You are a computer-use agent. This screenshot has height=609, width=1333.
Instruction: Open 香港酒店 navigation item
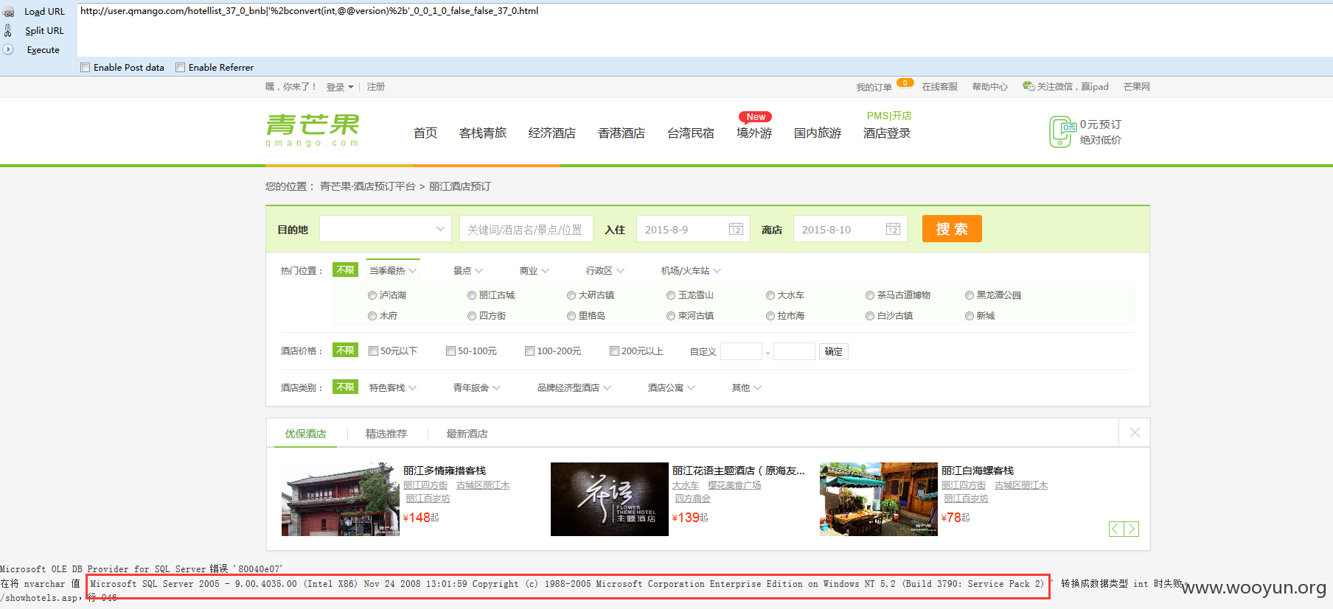tap(622, 133)
